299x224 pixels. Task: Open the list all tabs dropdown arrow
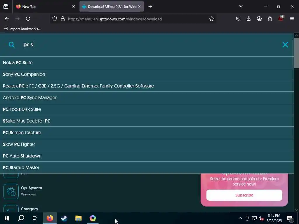point(241,6)
